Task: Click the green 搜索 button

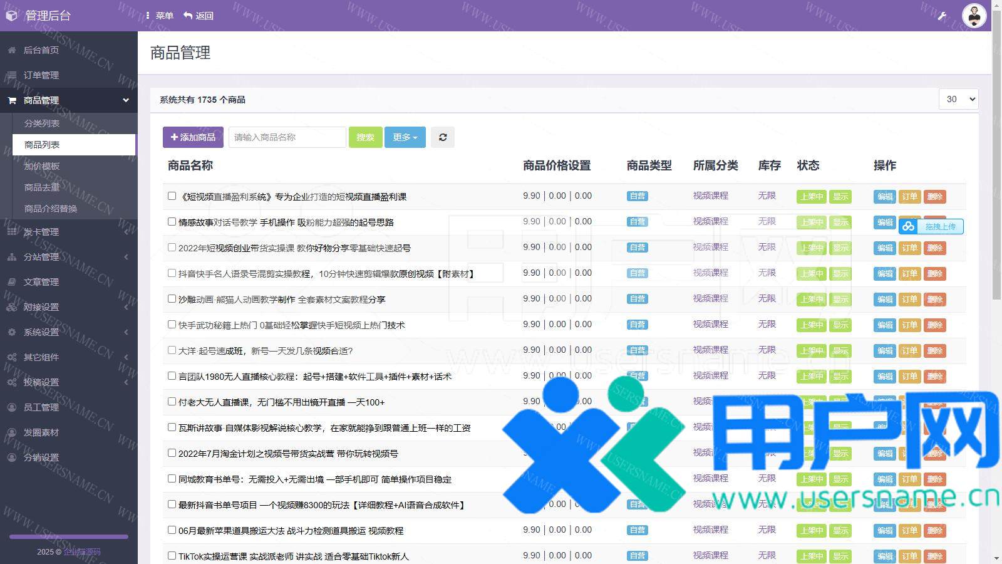Action: 365,137
